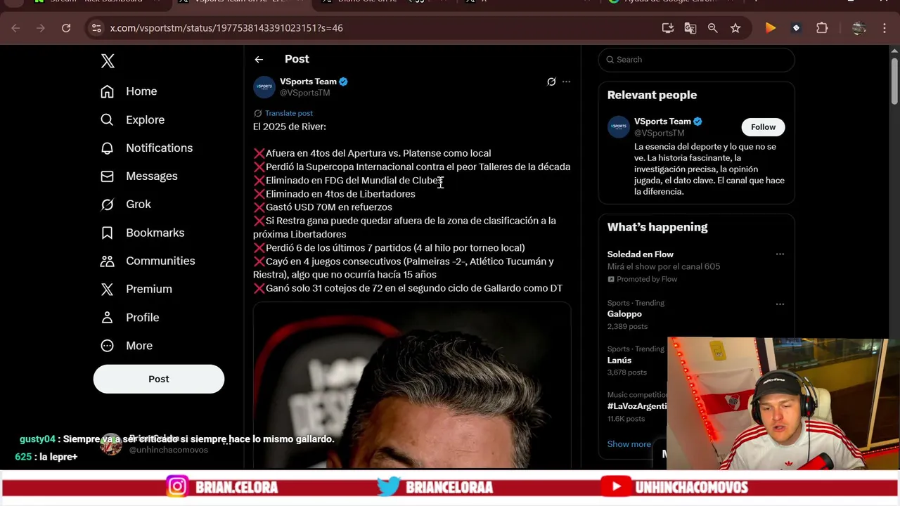900x506 pixels.
Task: Open VSports Team in Relevant people
Action: (662, 122)
